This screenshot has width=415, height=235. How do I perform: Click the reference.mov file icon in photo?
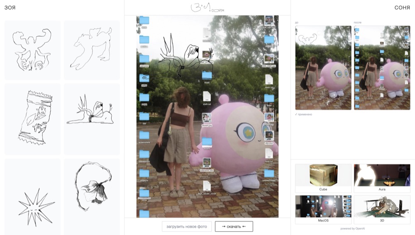point(207,163)
